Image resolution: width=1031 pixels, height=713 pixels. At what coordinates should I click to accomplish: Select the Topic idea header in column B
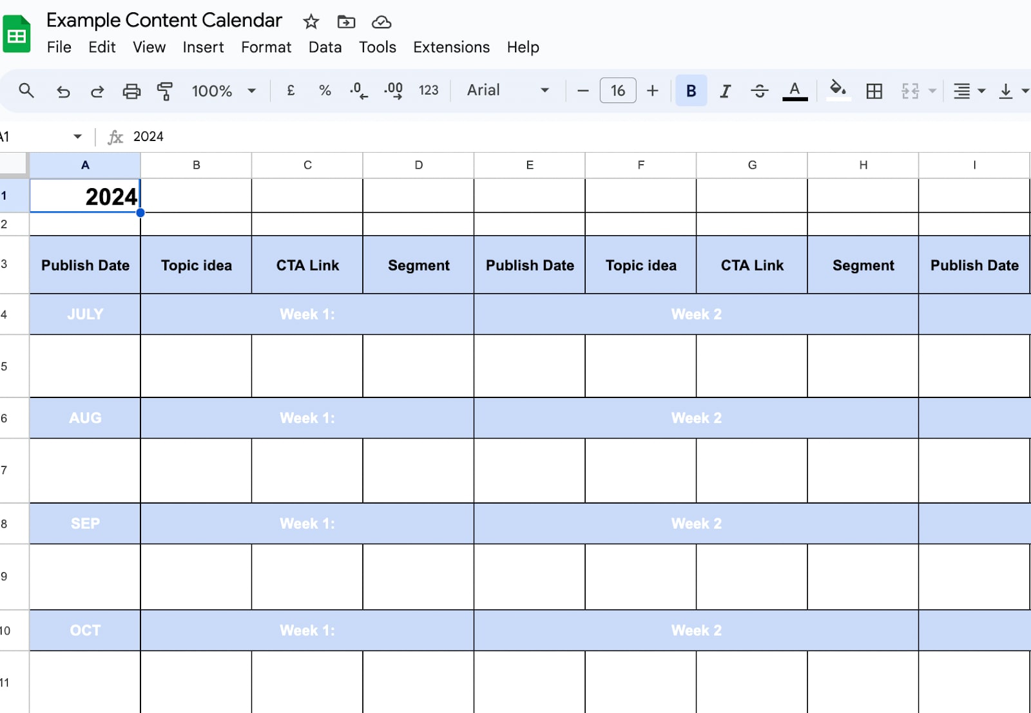(x=197, y=265)
